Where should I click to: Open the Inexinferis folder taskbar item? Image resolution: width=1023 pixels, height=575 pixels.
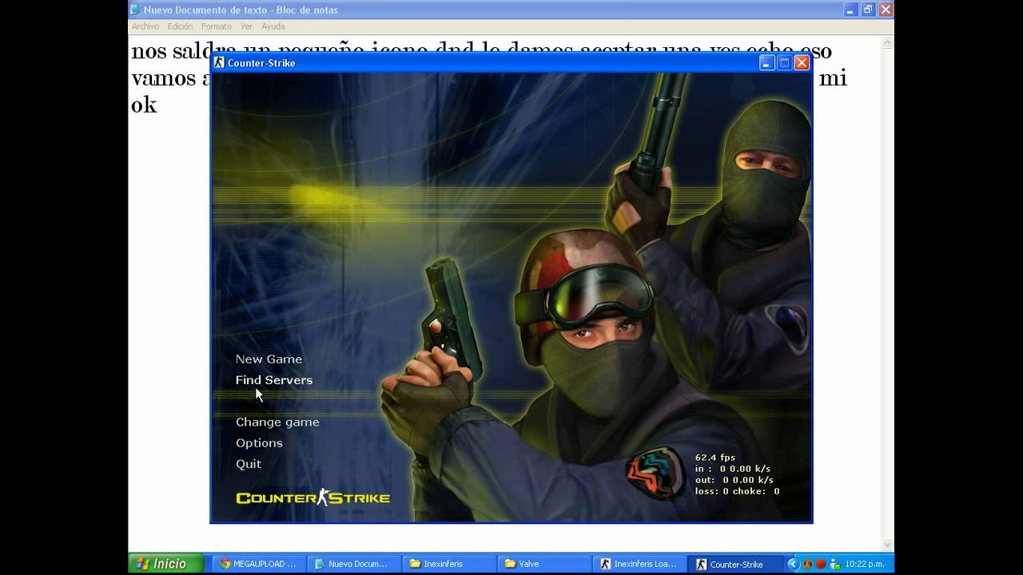pyautogui.click(x=448, y=564)
